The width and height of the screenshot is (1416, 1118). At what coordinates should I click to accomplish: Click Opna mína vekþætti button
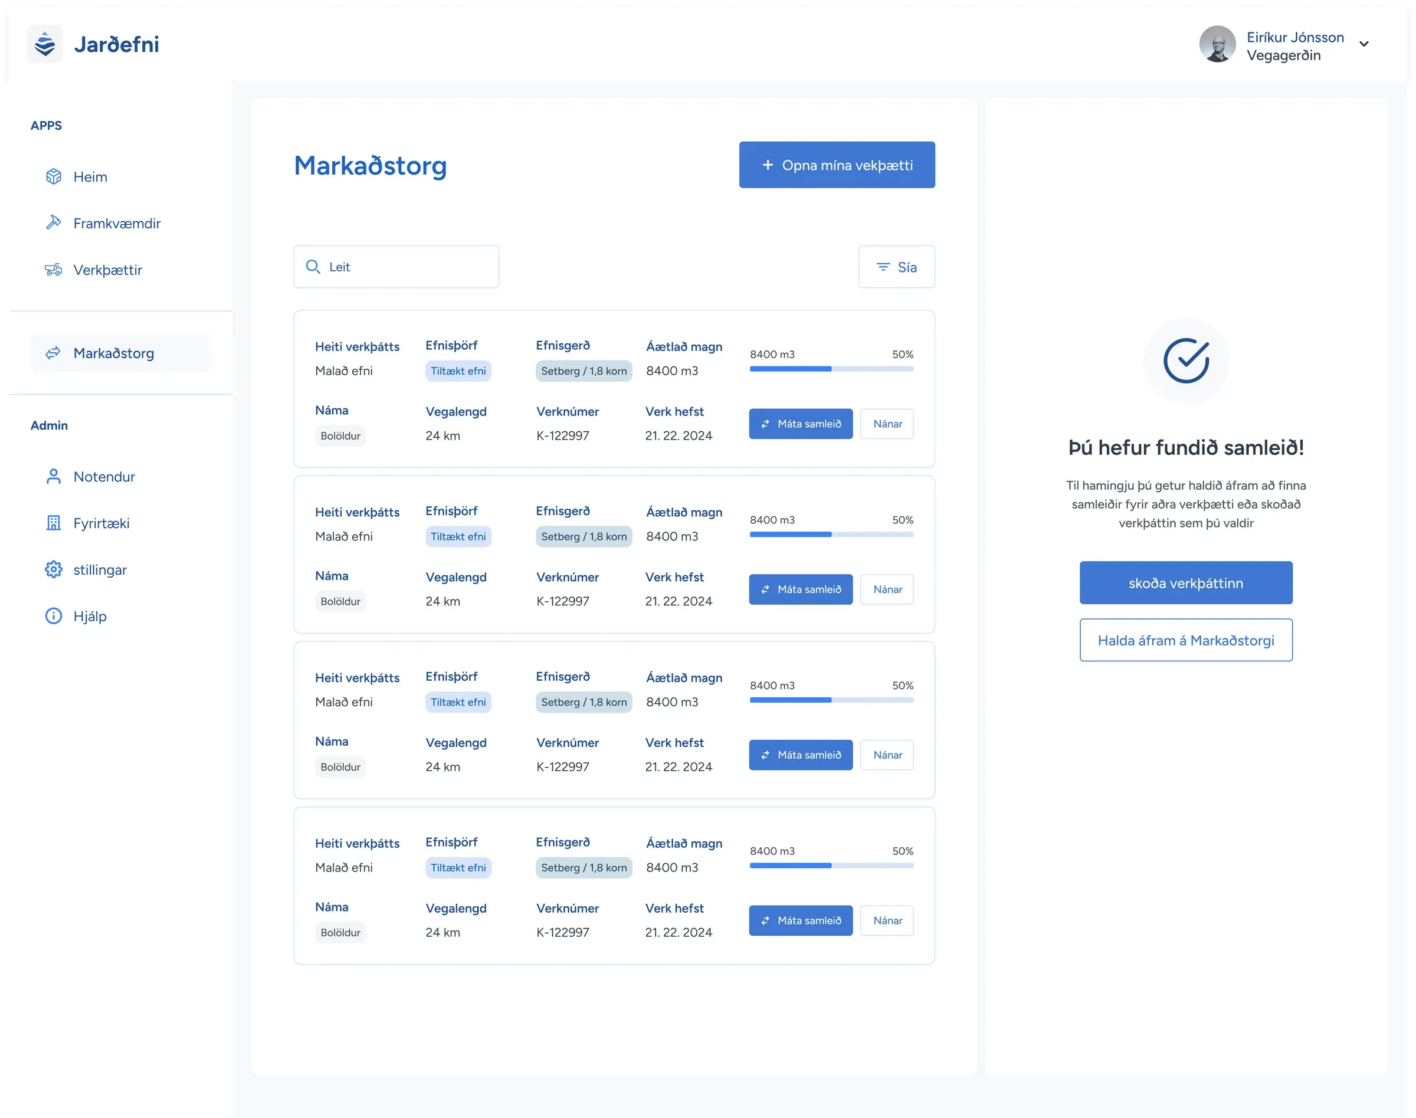[x=837, y=165]
